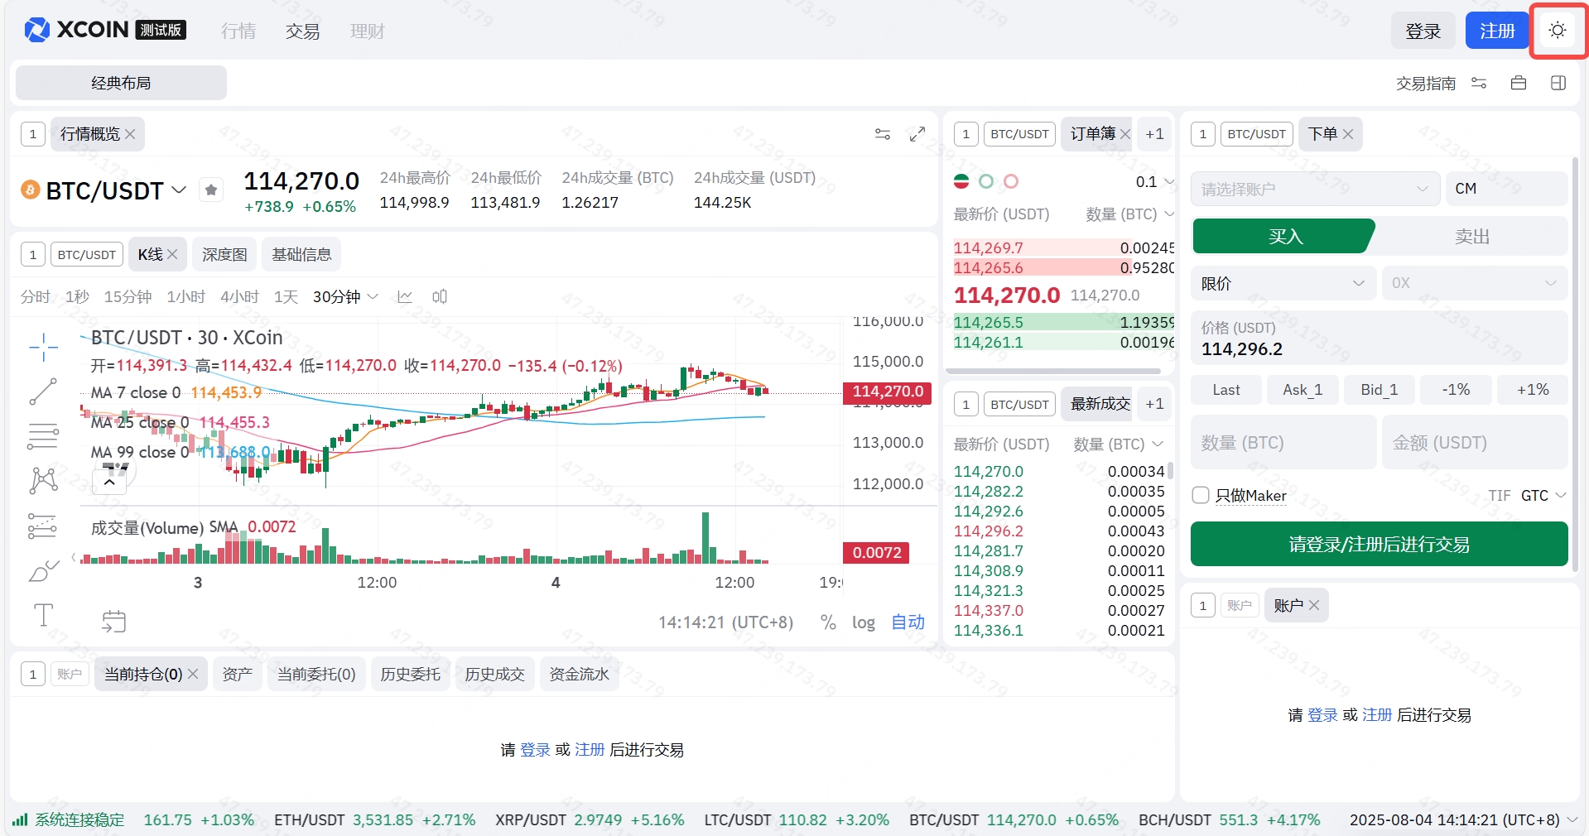Expand market overview panel to fullscreen

click(917, 134)
